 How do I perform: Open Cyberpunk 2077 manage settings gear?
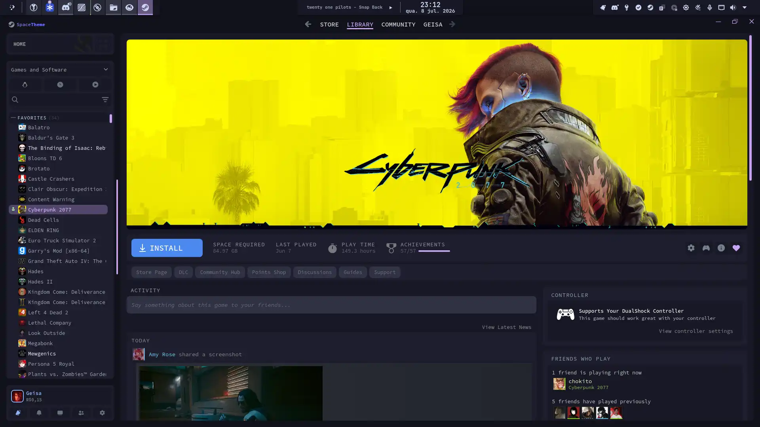[x=691, y=248]
